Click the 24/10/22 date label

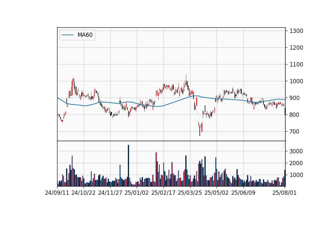84,193
